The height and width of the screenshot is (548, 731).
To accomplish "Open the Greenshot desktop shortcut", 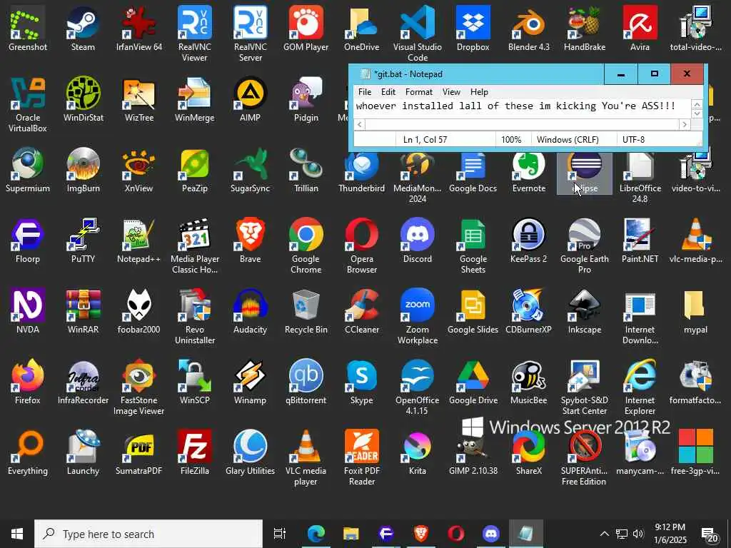I will 28,29.
